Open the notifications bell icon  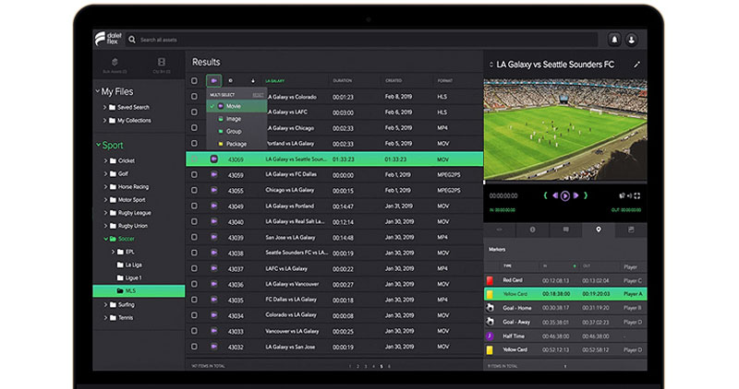click(613, 40)
